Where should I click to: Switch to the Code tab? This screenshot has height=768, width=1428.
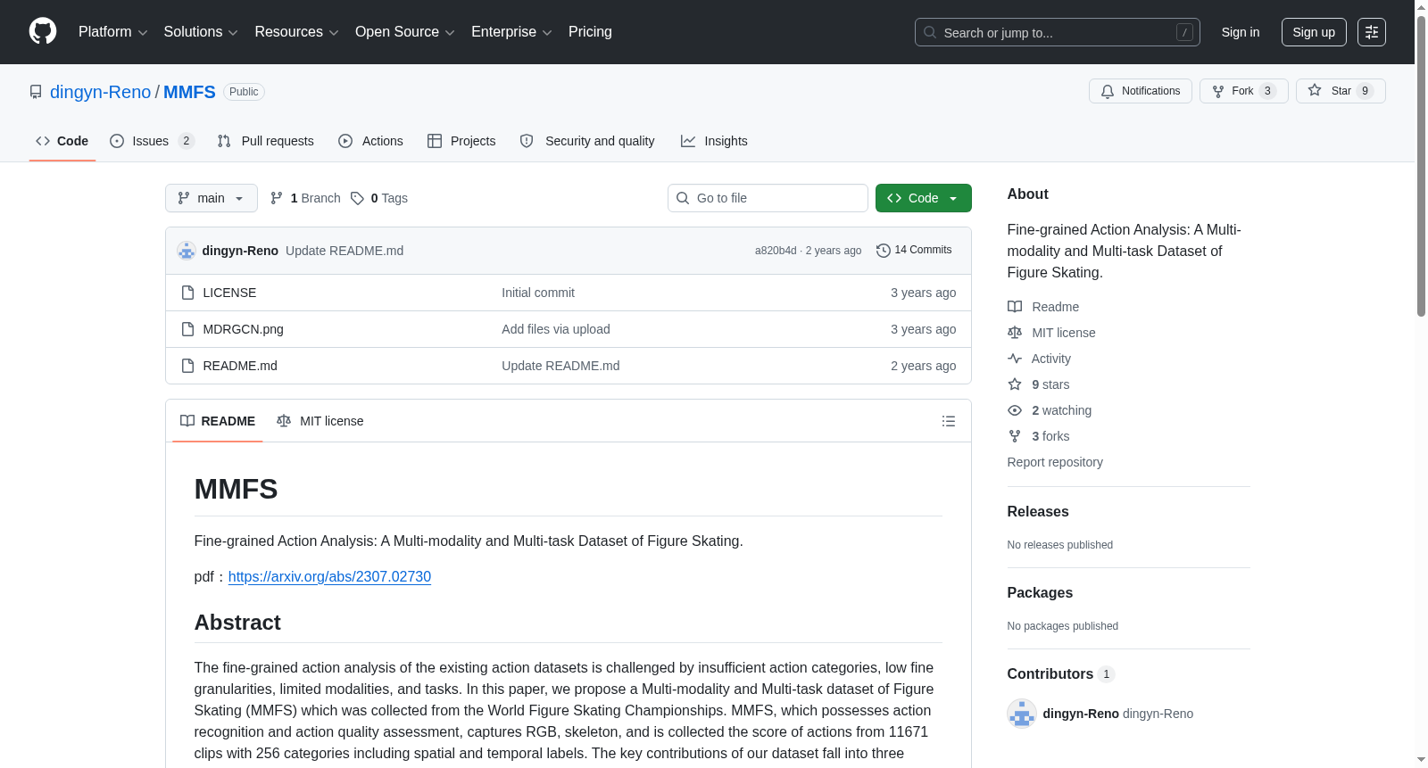click(62, 141)
